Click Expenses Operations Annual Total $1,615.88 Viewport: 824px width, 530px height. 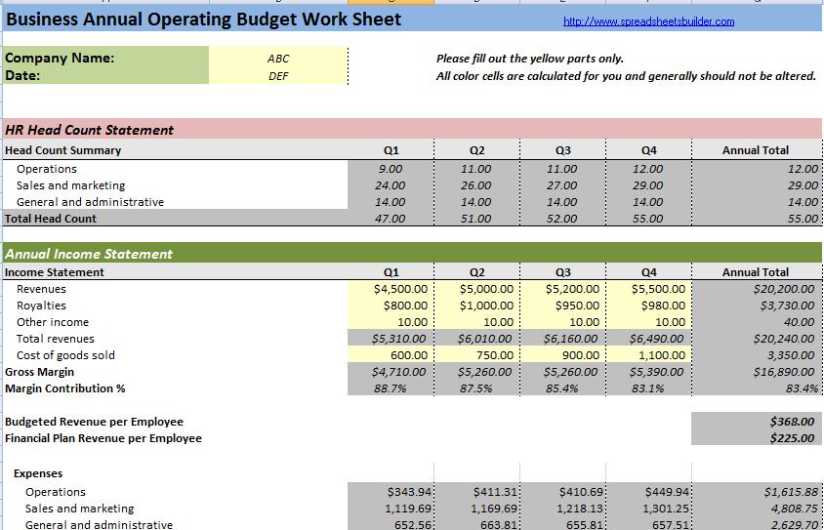tap(757, 492)
